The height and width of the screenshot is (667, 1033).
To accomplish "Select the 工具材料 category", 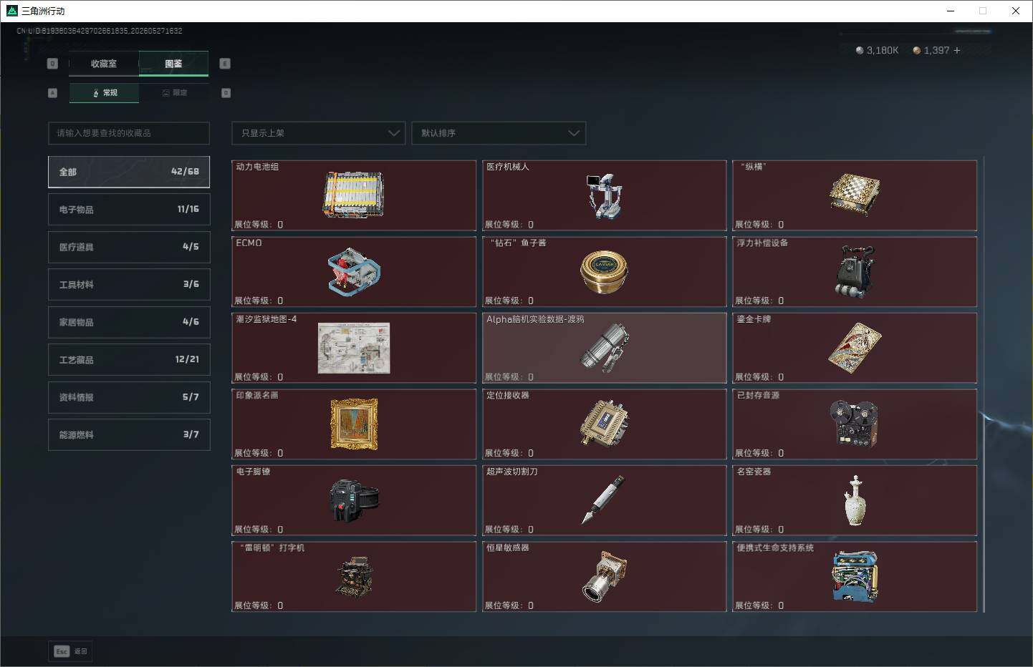I will coord(129,284).
